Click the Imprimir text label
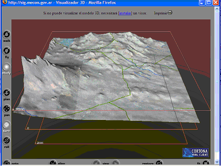The image size is (221, 166). point(161,13)
